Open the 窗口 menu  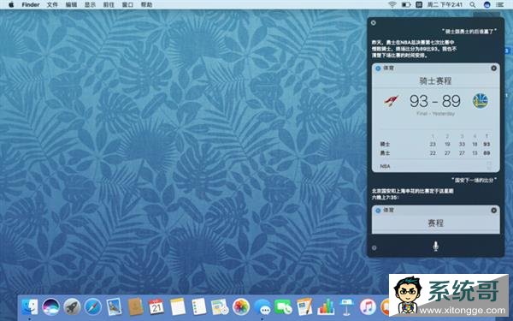pos(127,4)
